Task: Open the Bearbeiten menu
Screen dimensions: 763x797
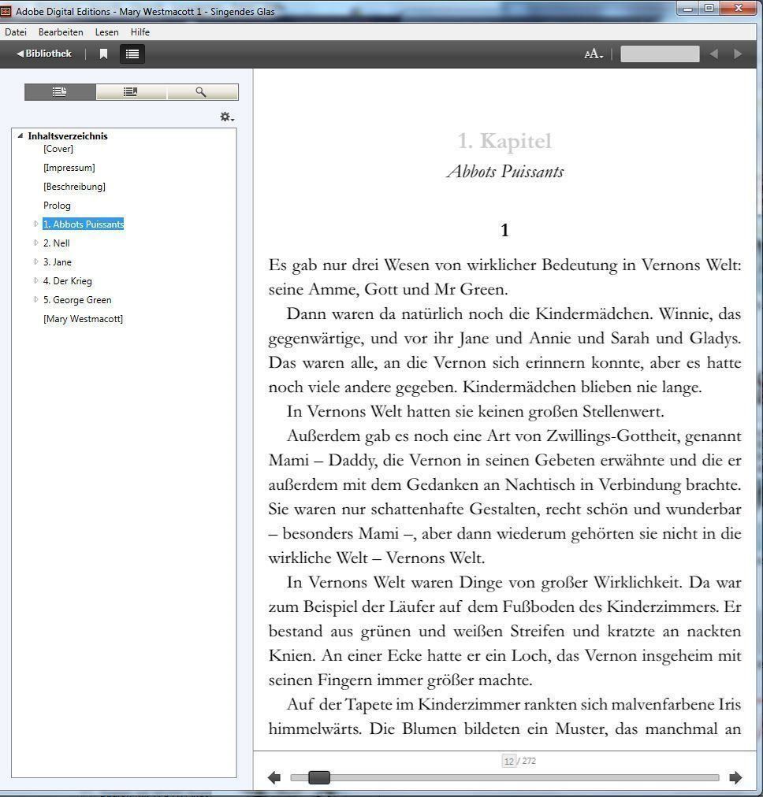Action: coord(61,32)
